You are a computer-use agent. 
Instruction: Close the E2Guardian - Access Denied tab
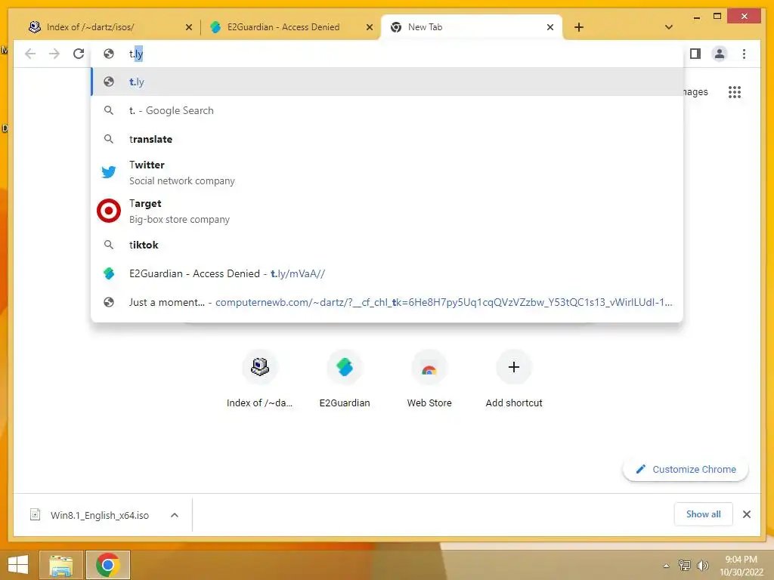[x=369, y=27]
